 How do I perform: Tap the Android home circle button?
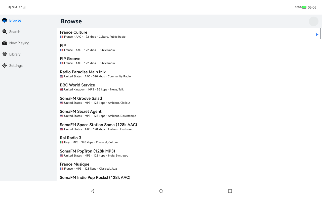161,191
